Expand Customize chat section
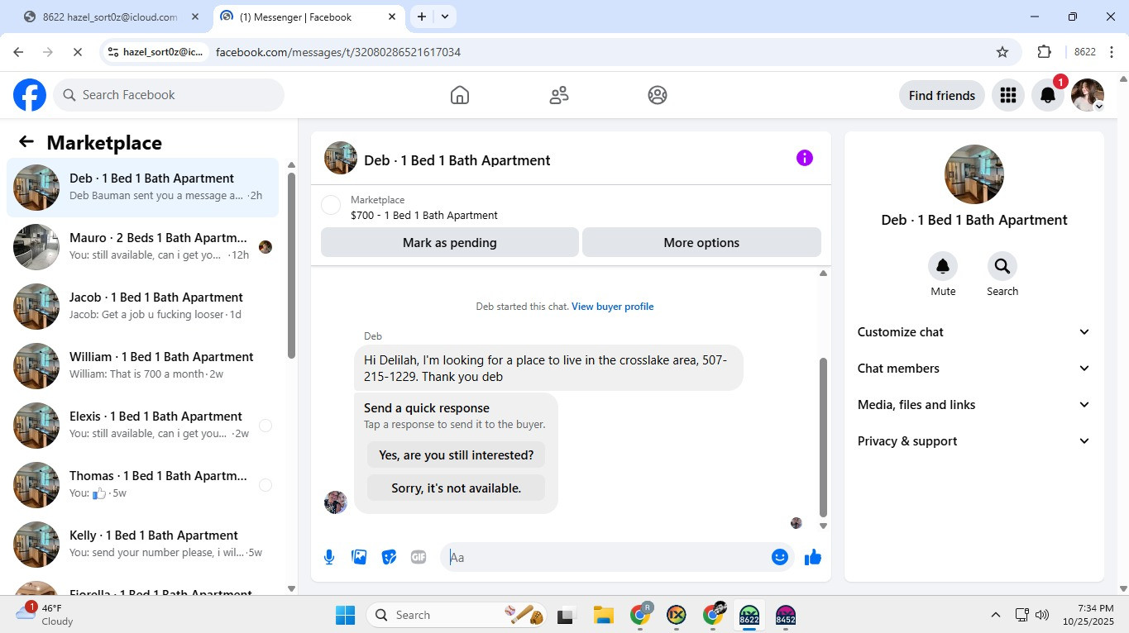Image resolution: width=1129 pixels, height=633 pixels. (x=974, y=332)
